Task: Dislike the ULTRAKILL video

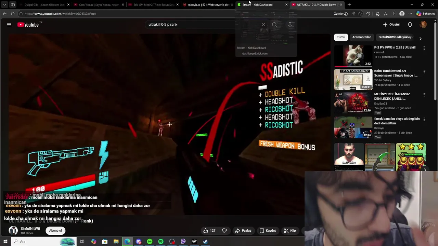Action: (x=224, y=231)
